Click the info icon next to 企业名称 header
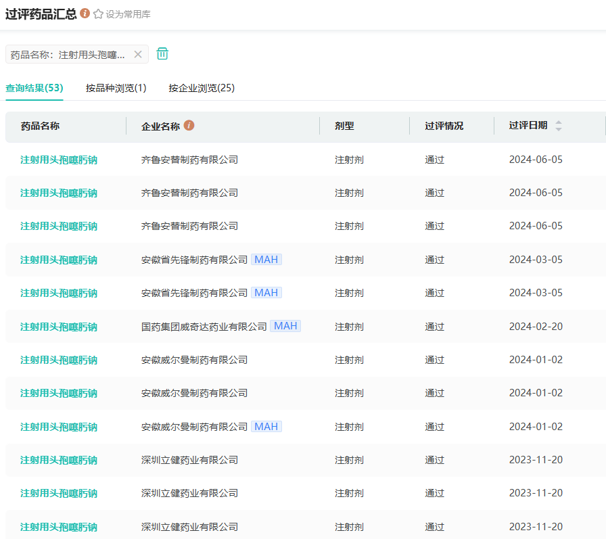 (x=189, y=125)
